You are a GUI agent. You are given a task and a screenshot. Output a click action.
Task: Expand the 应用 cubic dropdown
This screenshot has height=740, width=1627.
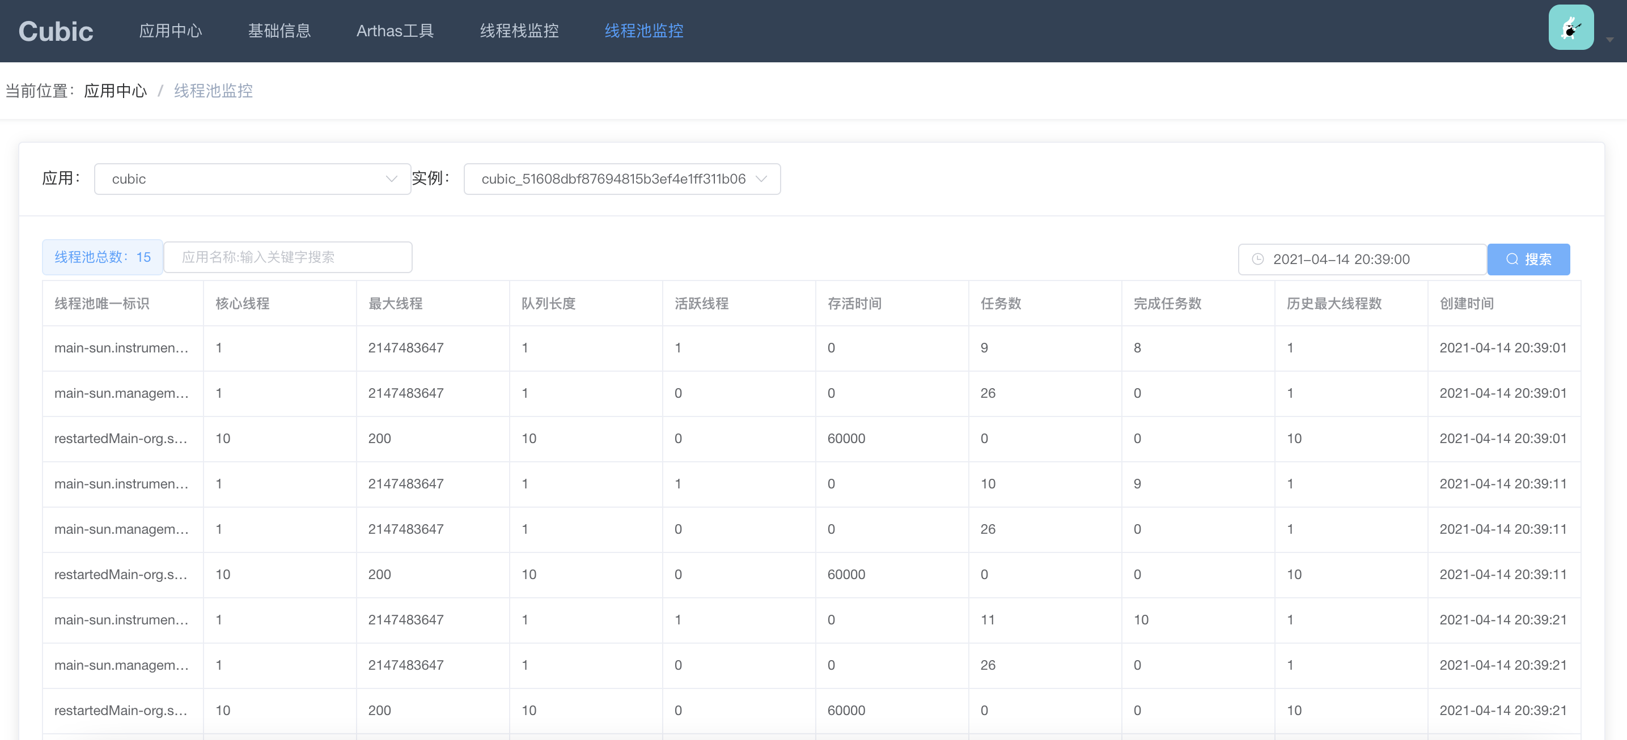[x=252, y=178]
